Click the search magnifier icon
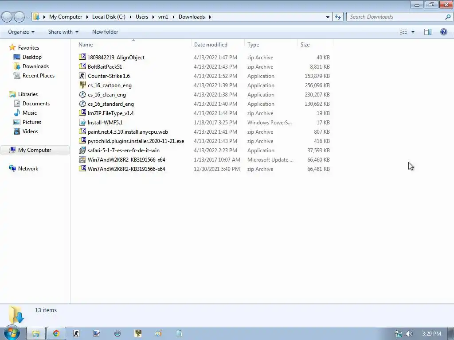 (448, 17)
